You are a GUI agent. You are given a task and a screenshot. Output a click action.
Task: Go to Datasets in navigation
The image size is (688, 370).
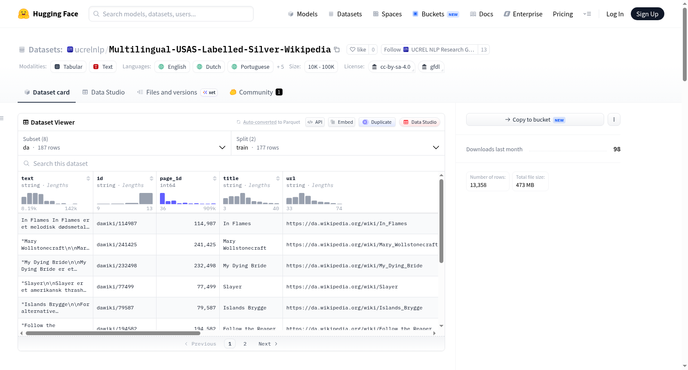click(x=345, y=14)
